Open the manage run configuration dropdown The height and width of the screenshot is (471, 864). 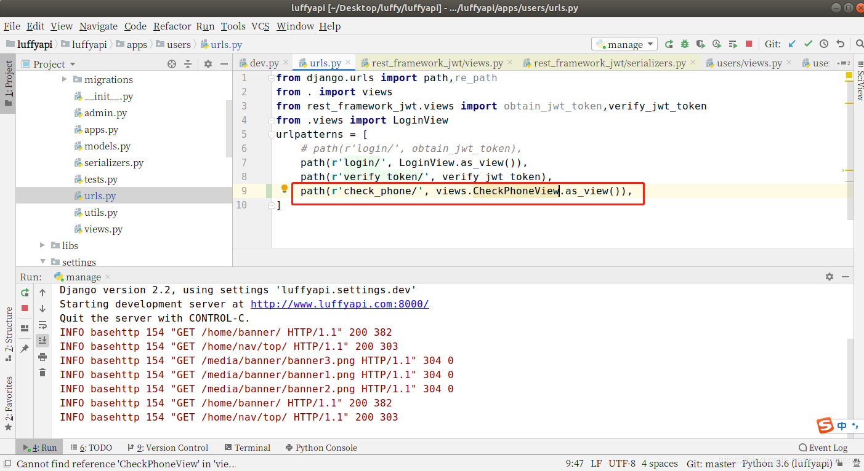pyautogui.click(x=624, y=44)
